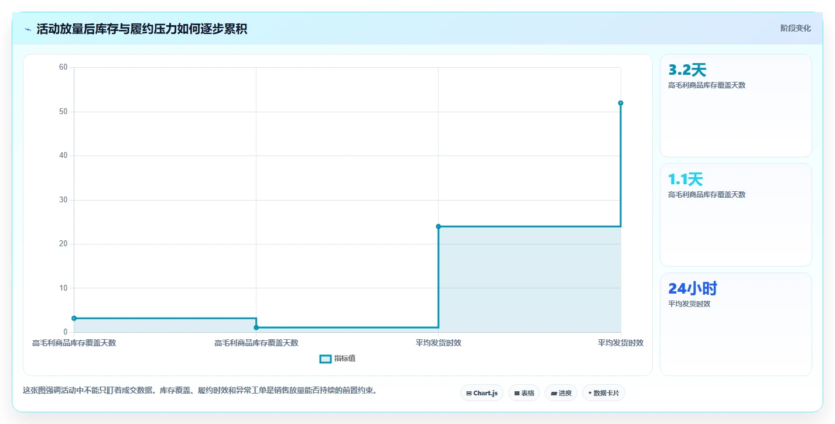Click the lightning icon beside the chart title
This screenshot has width=835, height=424.
28,29
